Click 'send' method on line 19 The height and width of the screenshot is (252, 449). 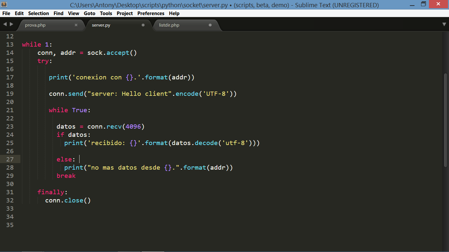pyautogui.click(x=76, y=94)
